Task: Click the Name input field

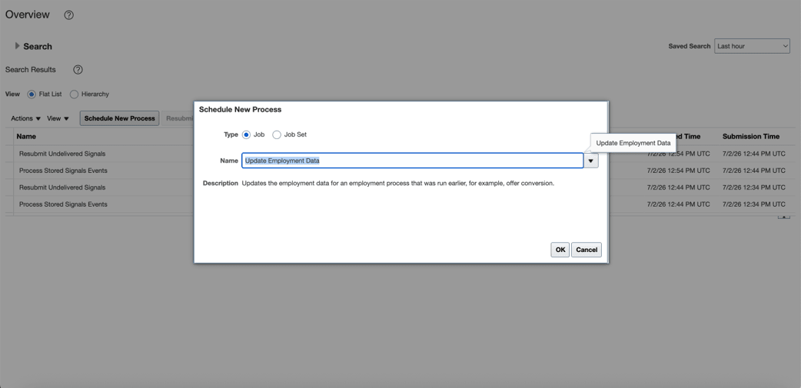Action: [412, 161]
